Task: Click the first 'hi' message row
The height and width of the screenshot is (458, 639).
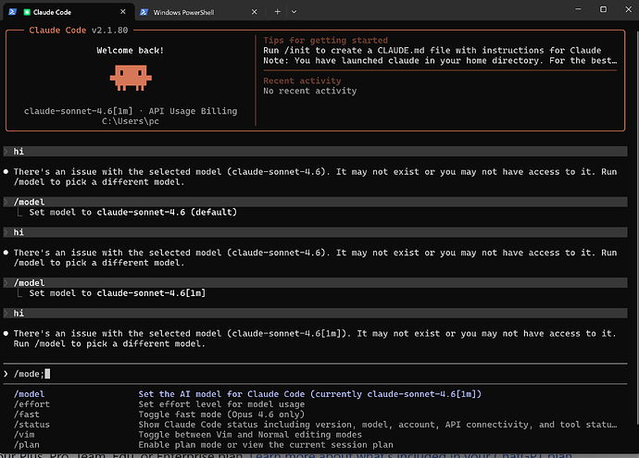Action: tap(315, 152)
